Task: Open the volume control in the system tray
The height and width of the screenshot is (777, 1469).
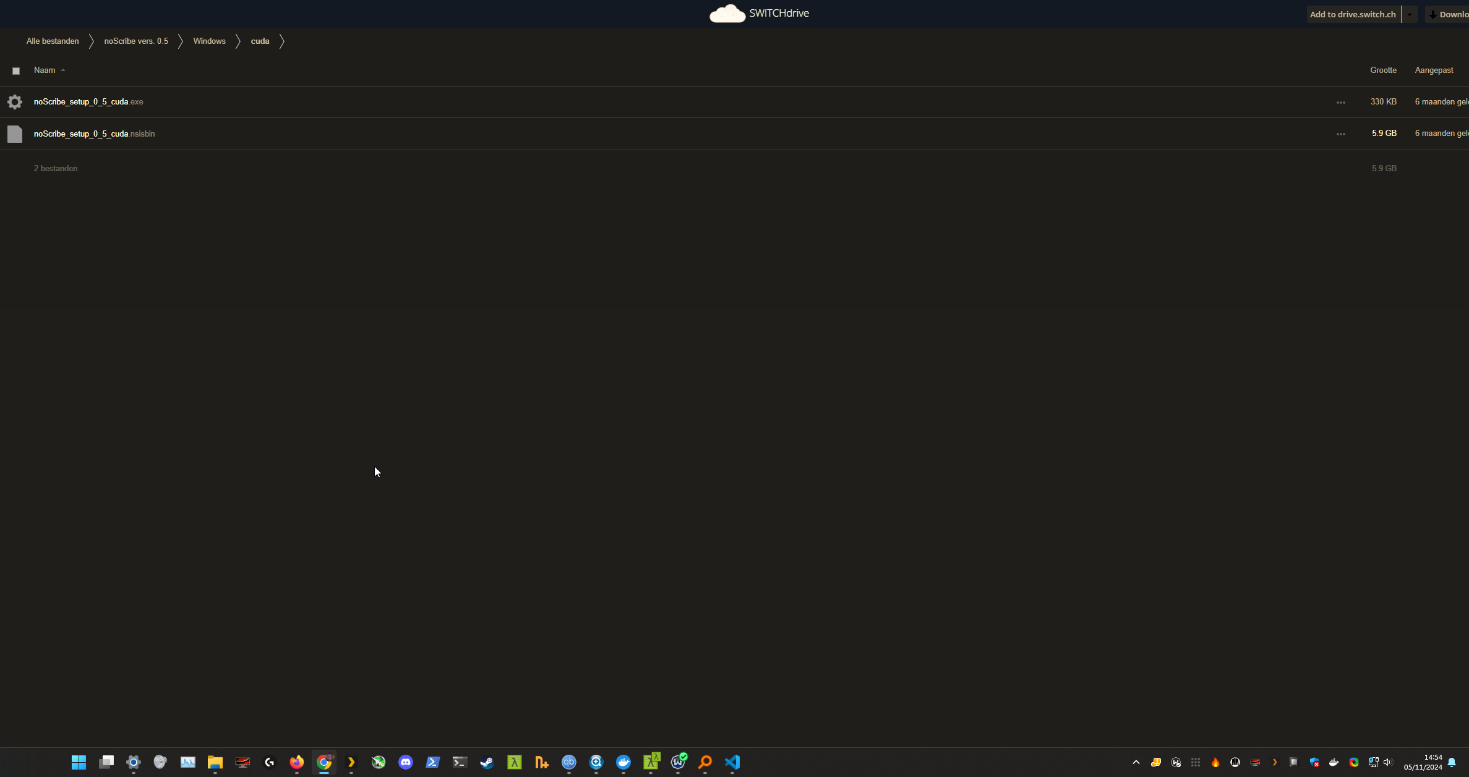Action: pos(1387,762)
